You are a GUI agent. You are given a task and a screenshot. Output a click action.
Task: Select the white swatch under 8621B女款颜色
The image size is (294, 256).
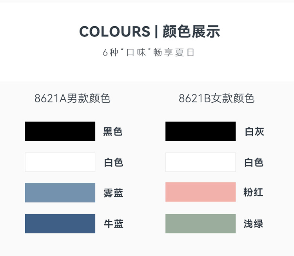200,162
